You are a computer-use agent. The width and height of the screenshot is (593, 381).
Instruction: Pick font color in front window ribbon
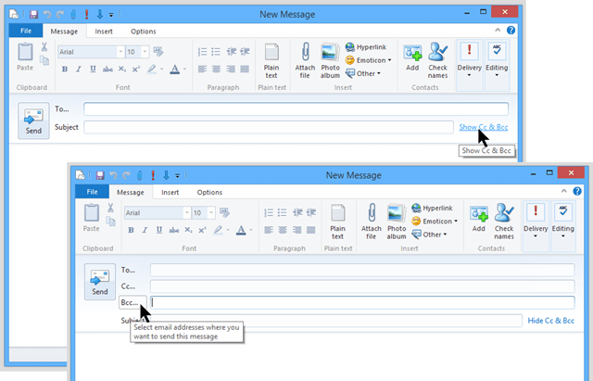[x=241, y=230]
